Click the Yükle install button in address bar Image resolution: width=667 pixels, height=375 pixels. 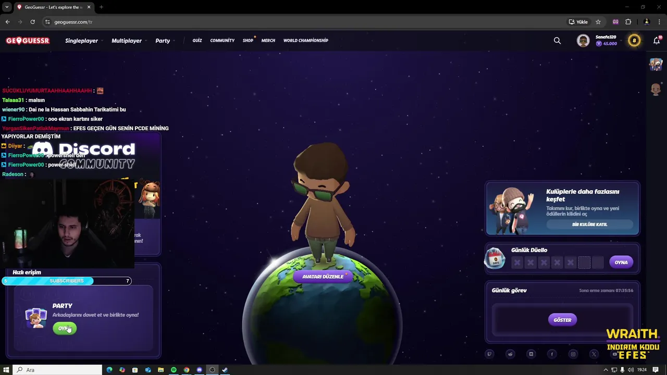click(x=578, y=22)
